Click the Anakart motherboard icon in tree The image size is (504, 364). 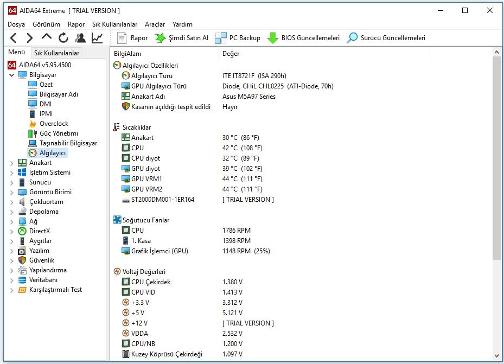click(x=22, y=163)
